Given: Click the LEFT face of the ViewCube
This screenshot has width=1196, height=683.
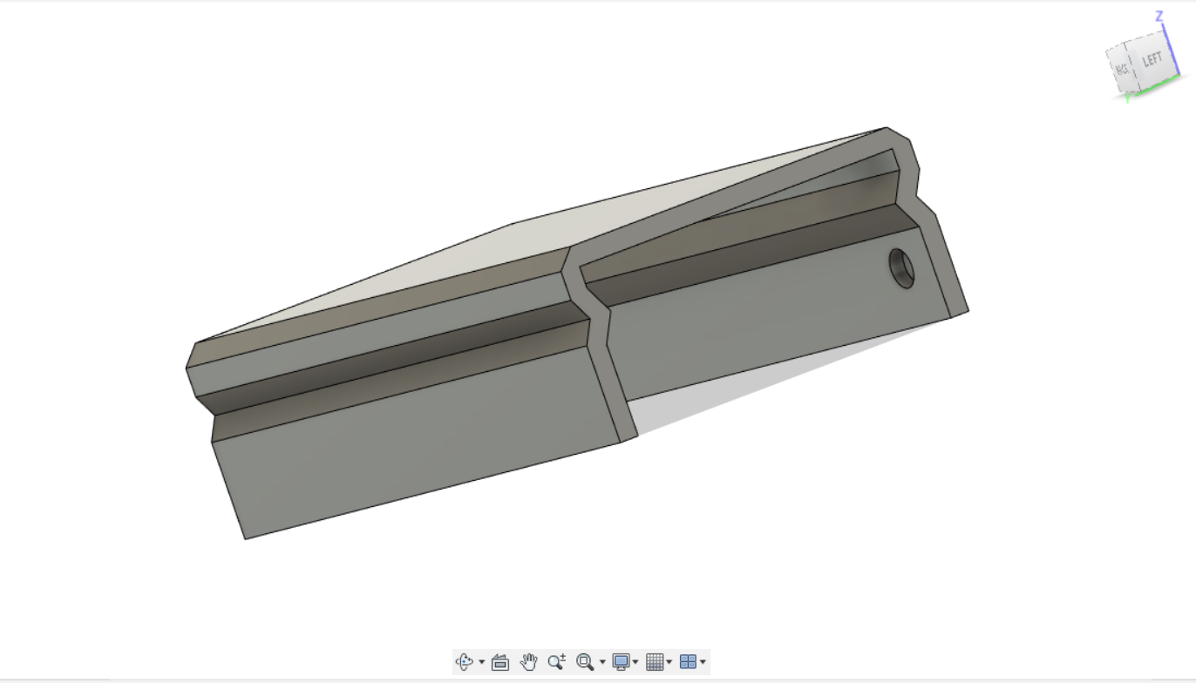Looking at the screenshot, I should point(1151,61).
